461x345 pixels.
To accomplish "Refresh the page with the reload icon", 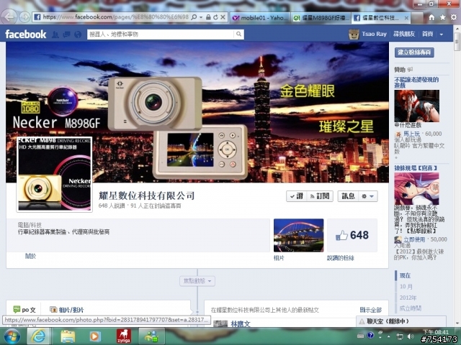I will (215, 17).
